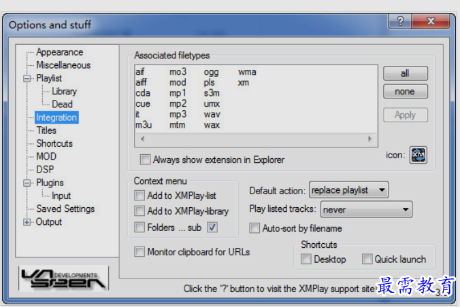This screenshot has height=307, width=460.
Task: Select the 'wax' filetype
Action: 212,125
